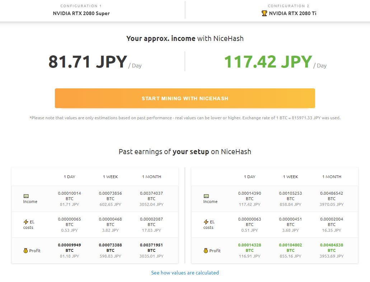The width and height of the screenshot is (370, 282).
Task: Select the NVIDIA RTX 2080 Ti configuration heading
Action: 292,13
